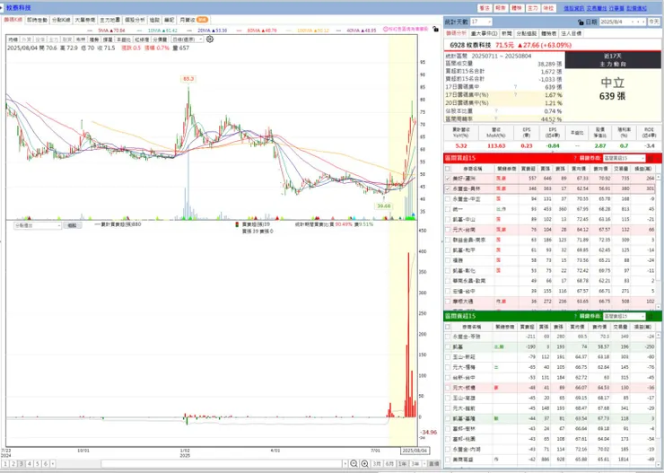Select page 4 in the bottom pager
This screenshot has height=473, width=664.
click(x=30, y=464)
